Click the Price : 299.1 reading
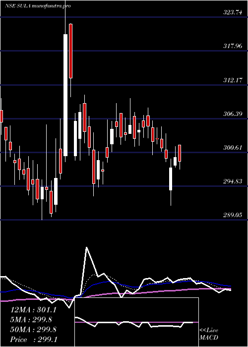This screenshot has height=347, width=248. [34, 340]
